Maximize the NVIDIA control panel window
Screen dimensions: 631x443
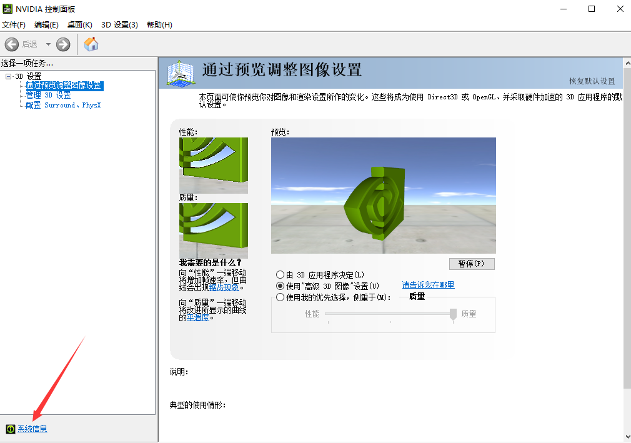pyautogui.click(x=592, y=9)
